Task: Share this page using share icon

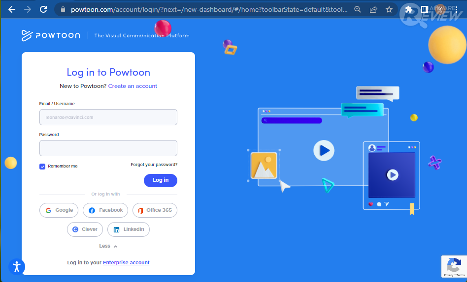Action: [x=373, y=9]
